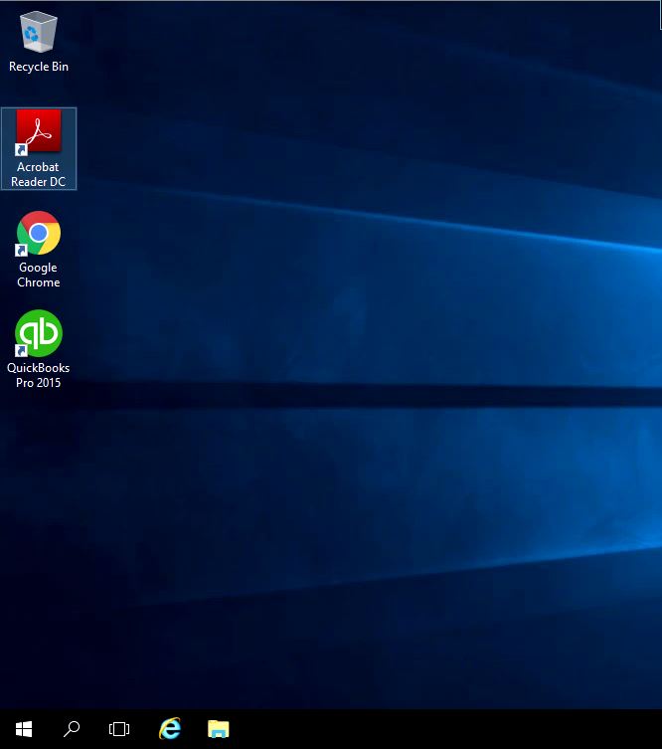Open Task View from taskbar
The image size is (662, 749).
(x=119, y=729)
